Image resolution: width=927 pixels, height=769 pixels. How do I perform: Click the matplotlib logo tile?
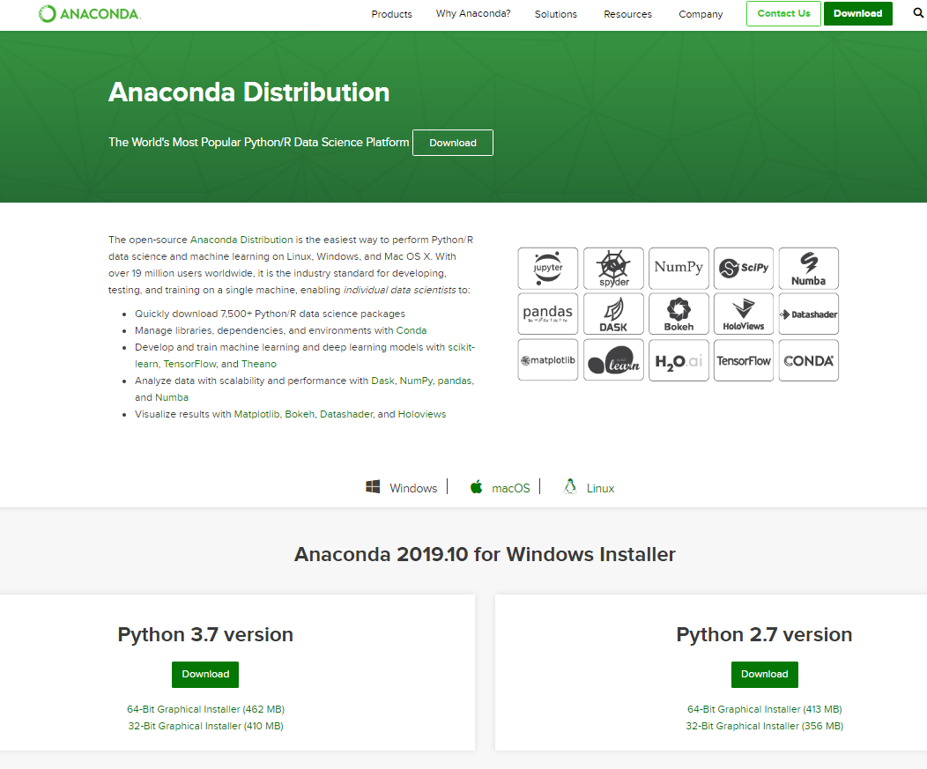[548, 360]
